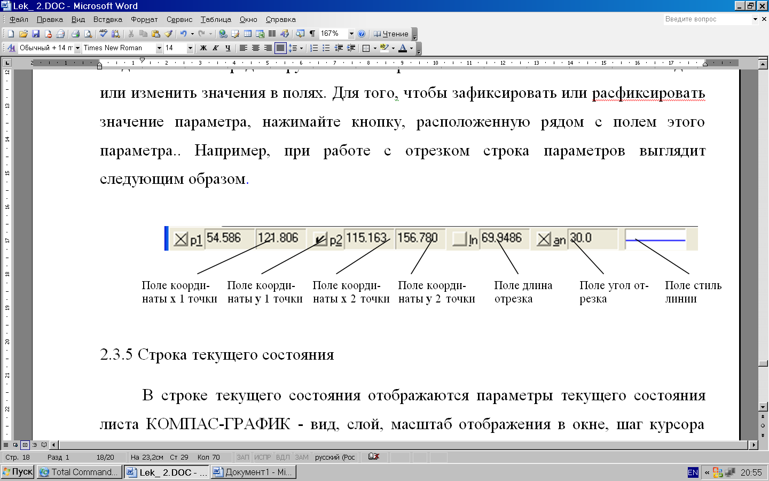Open Print Preview icon
Screen dimensions: 769x481
(88, 34)
